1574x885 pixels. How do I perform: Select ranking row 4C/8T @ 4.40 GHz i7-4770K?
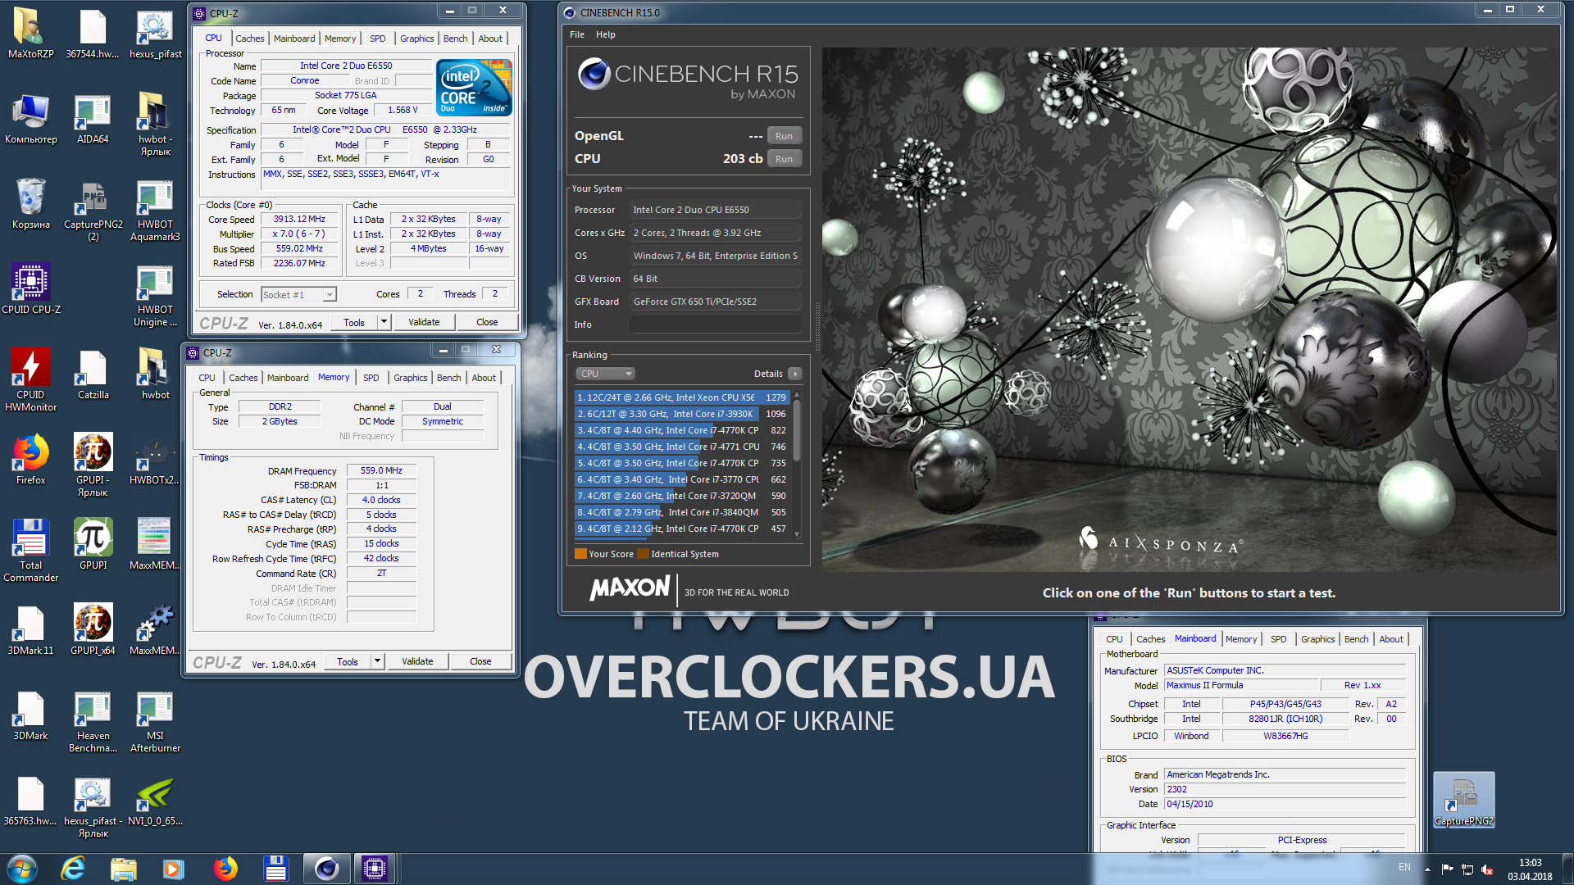coord(682,430)
